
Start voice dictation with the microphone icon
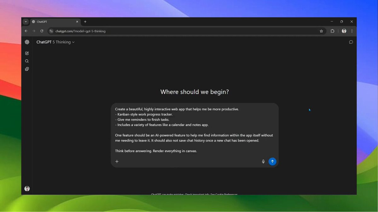263,161
